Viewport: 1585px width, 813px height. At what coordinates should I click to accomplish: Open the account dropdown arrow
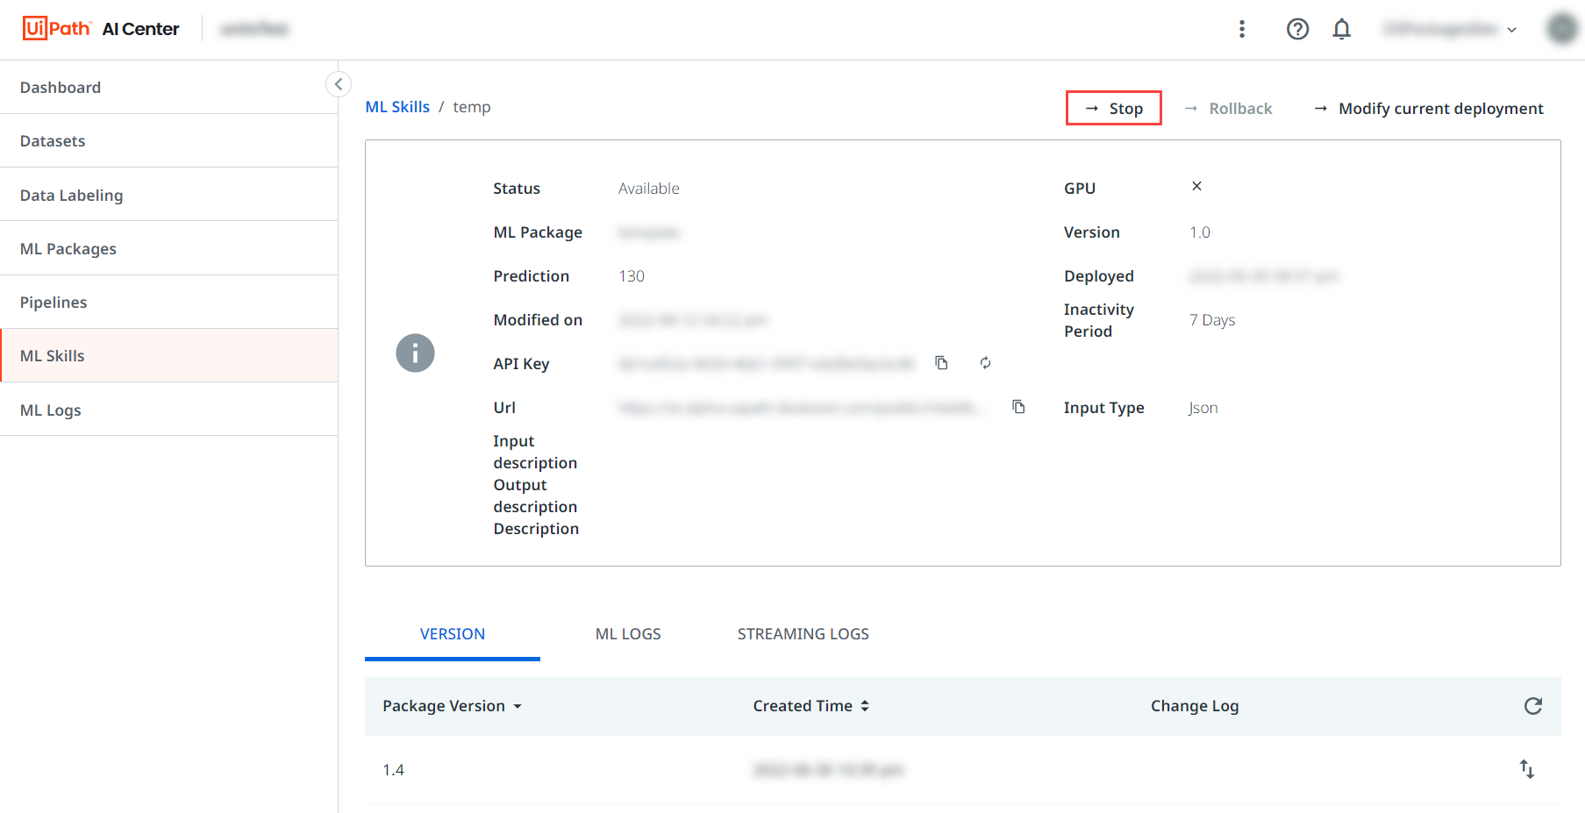click(x=1512, y=30)
